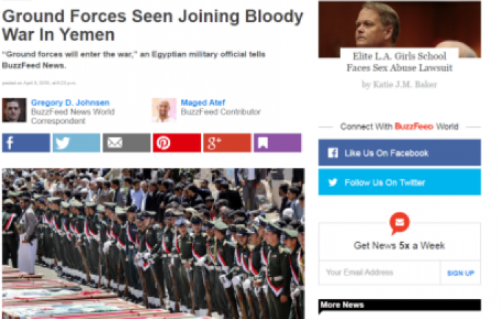The image size is (502, 319).
Task: Click the sidebar story thumbnail image
Action: click(x=400, y=29)
